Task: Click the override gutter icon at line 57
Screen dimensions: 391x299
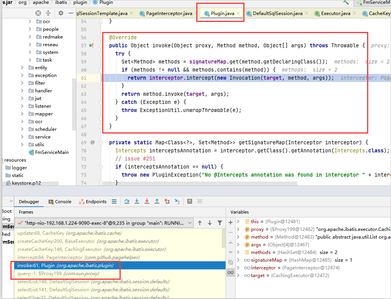Action: click(91, 45)
